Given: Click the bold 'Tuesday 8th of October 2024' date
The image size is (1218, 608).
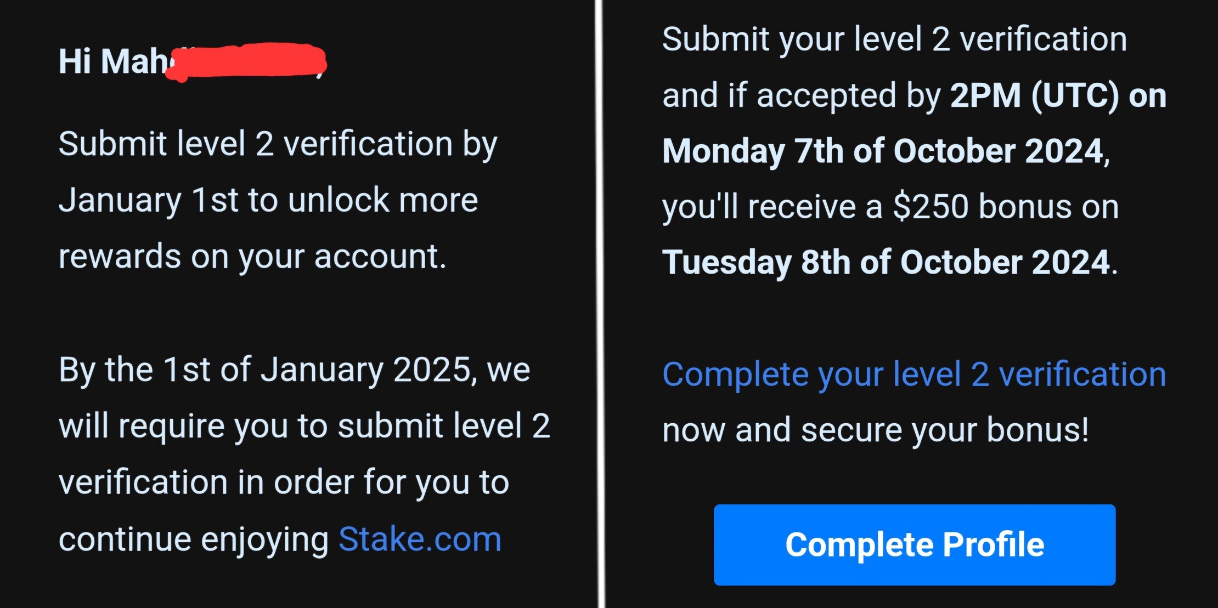Looking at the screenshot, I should pyautogui.click(x=887, y=263).
